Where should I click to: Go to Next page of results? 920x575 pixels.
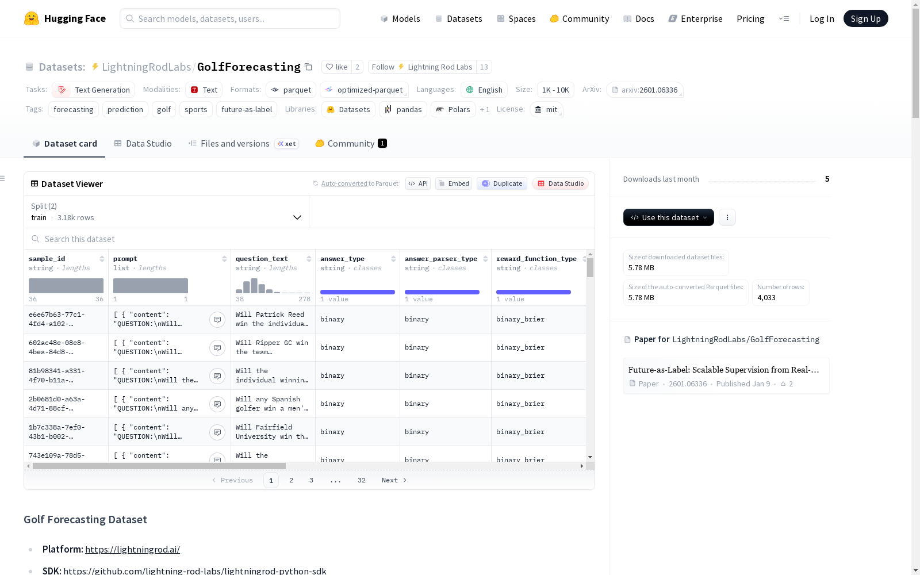click(x=394, y=480)
